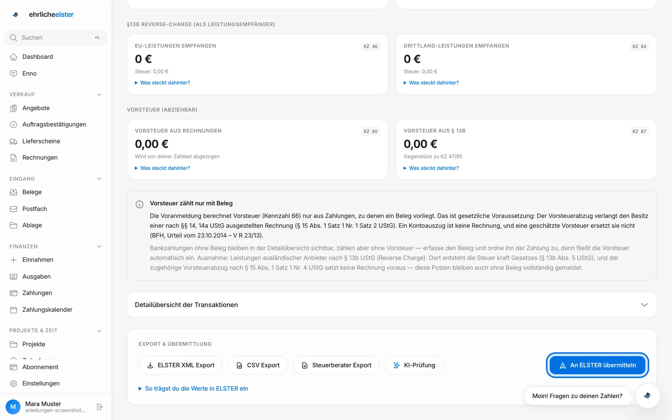Click the Auftragsbestätigungen checkmark icon

coord(13,124)
